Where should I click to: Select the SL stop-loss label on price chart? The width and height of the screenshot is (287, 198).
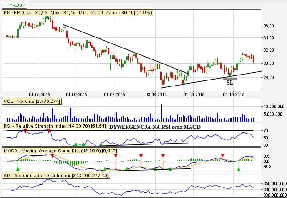229,83
